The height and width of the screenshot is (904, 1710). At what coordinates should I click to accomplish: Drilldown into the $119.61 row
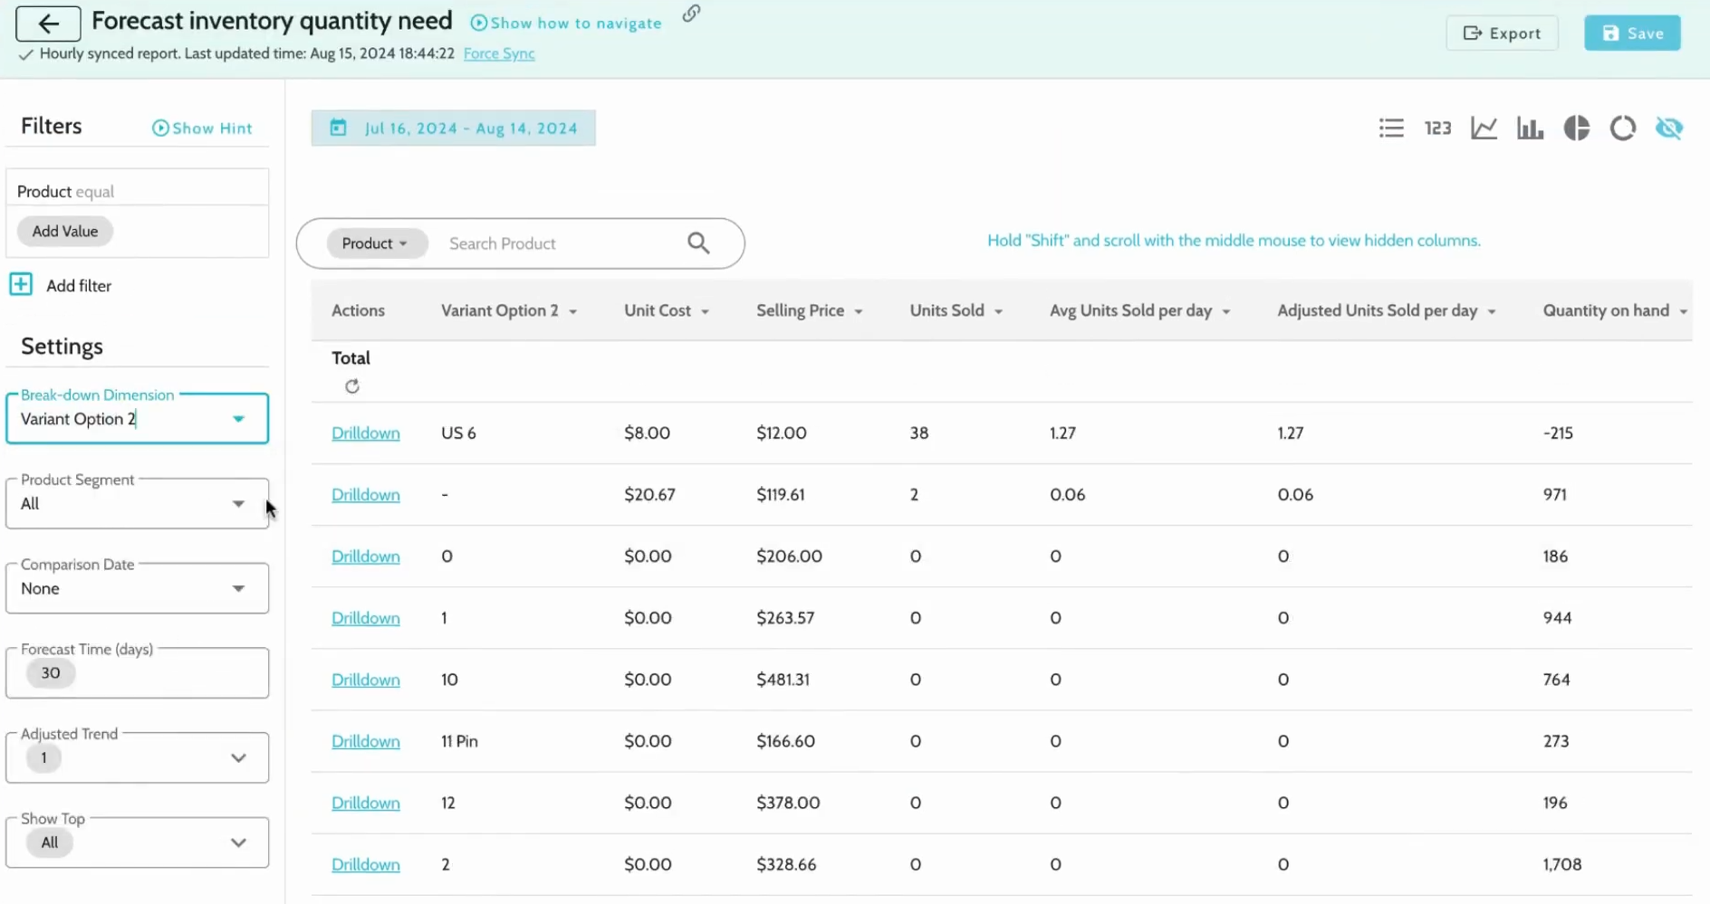point(366,494)
